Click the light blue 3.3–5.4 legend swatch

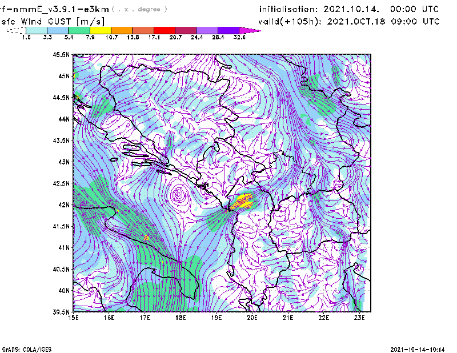(58, 30)
